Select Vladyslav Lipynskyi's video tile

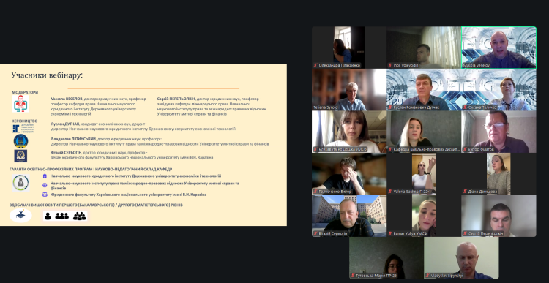[461, 258]
